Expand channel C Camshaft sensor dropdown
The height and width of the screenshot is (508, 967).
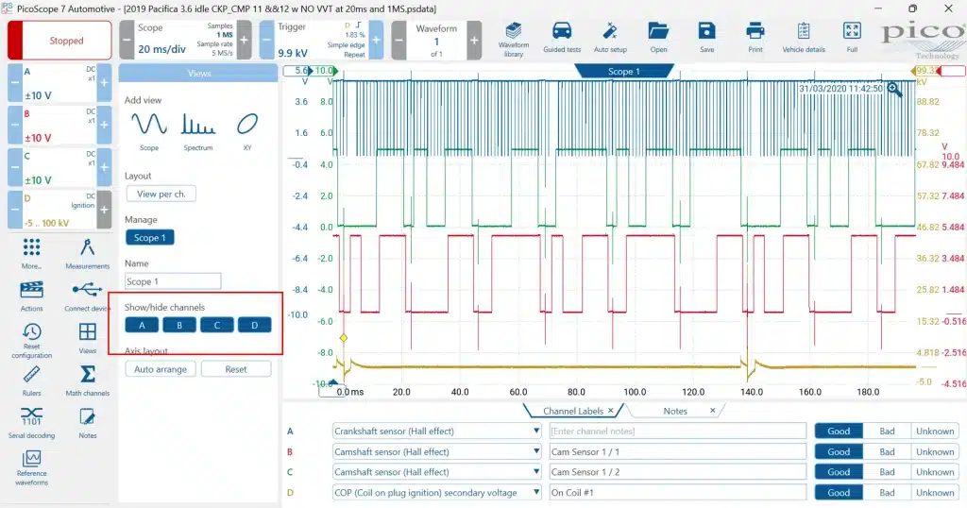pyautogui.click(x=536, y=472)
